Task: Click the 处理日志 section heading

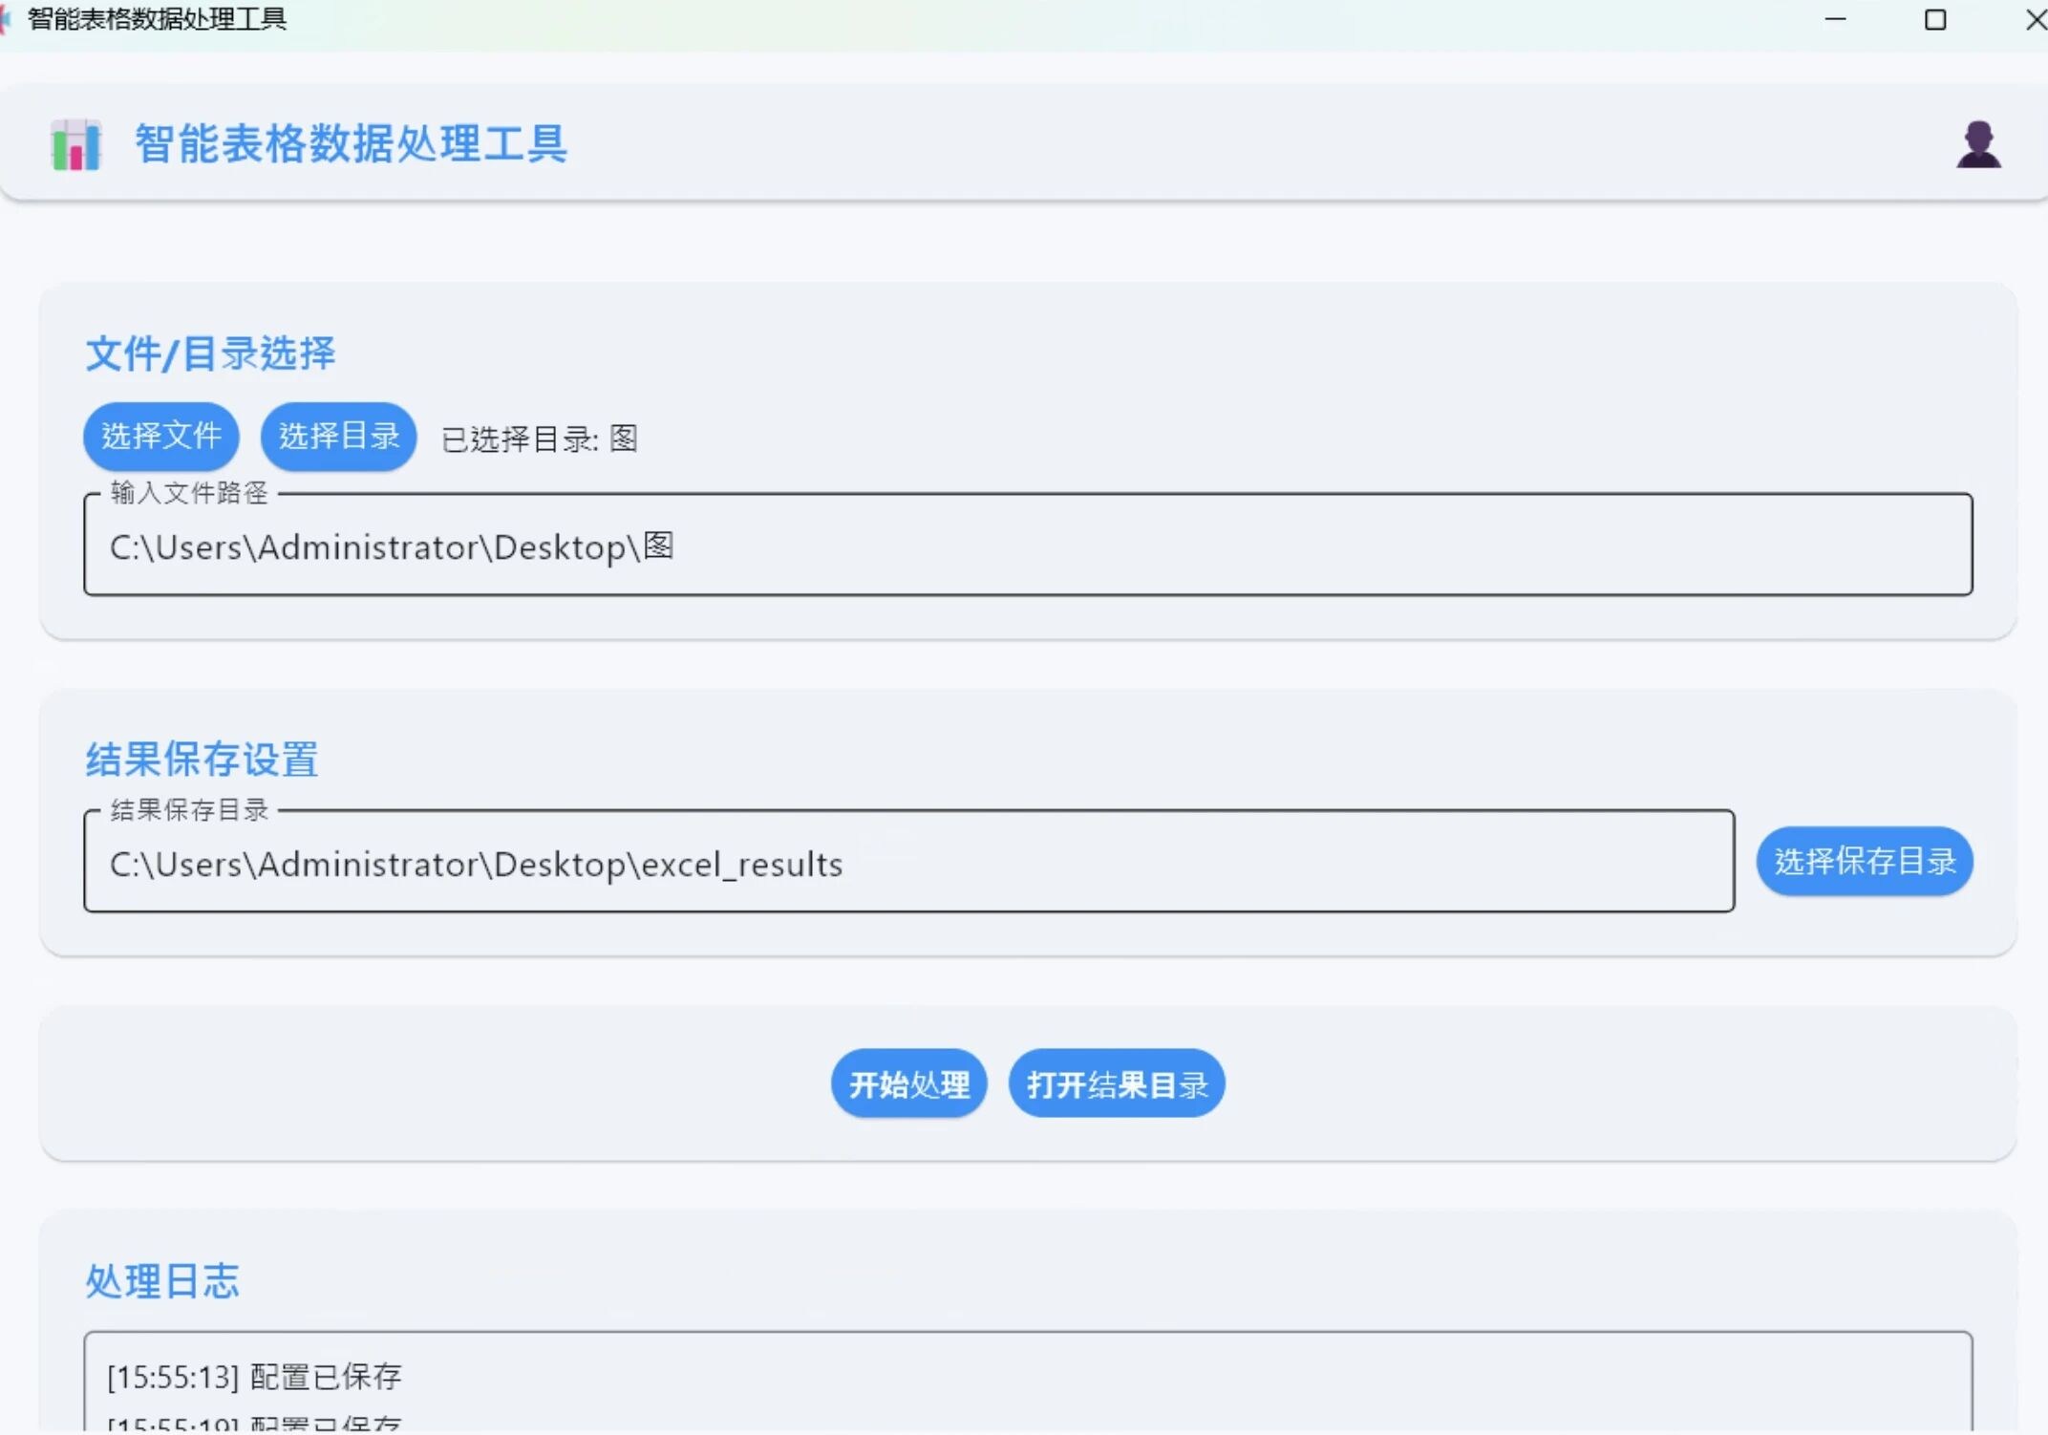Action: coord(162,1281)
